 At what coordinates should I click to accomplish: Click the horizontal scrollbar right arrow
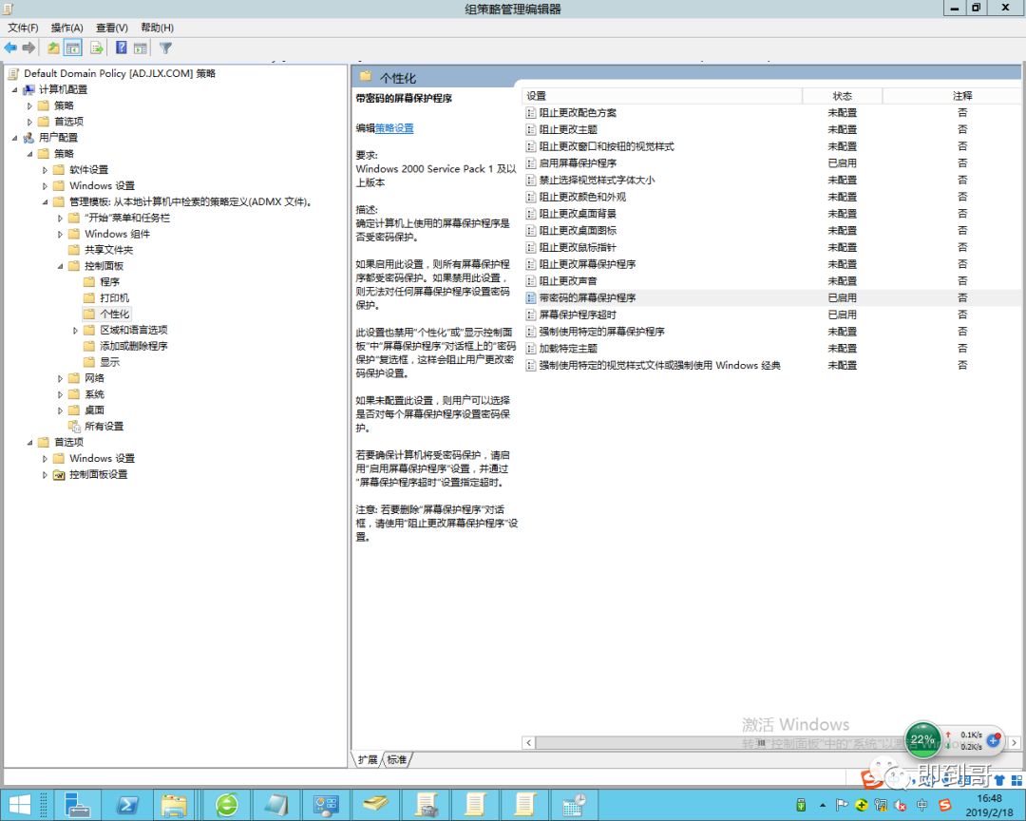1015,743
